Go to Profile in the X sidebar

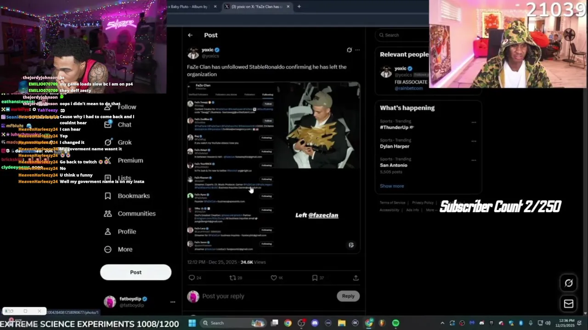click(120, 231)
